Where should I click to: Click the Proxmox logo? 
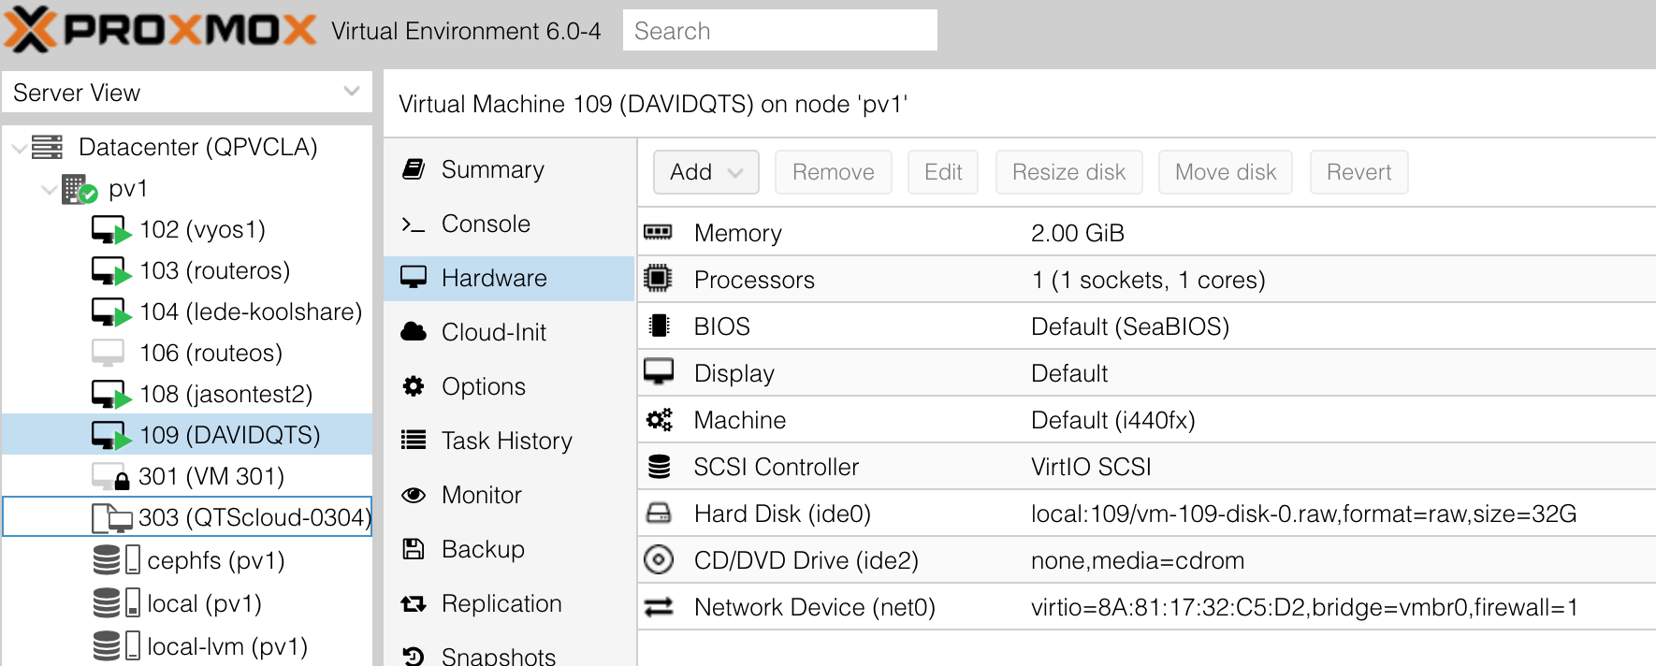tap(160, 30)
